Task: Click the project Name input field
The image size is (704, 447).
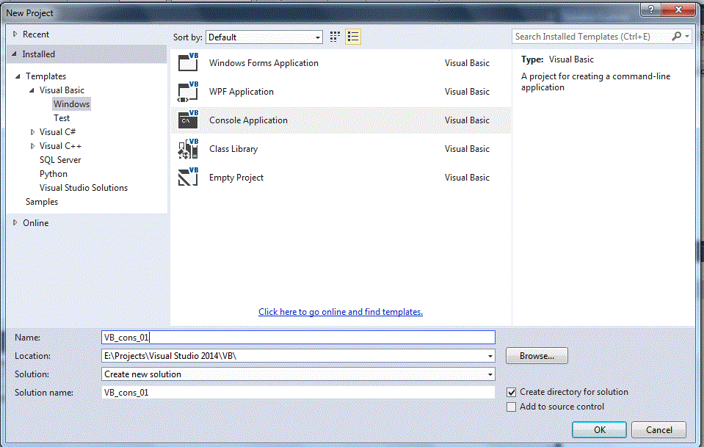Action: point(298,338)
